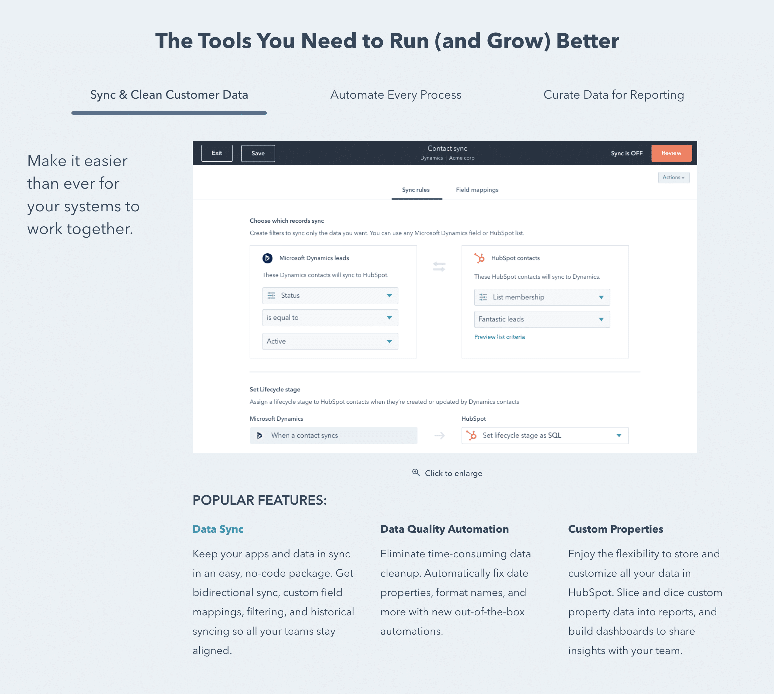The image size is (774, 694).
Task: Click the HubSpot icon in Set lifecycle stage field
Action: (x=471, y=435)
